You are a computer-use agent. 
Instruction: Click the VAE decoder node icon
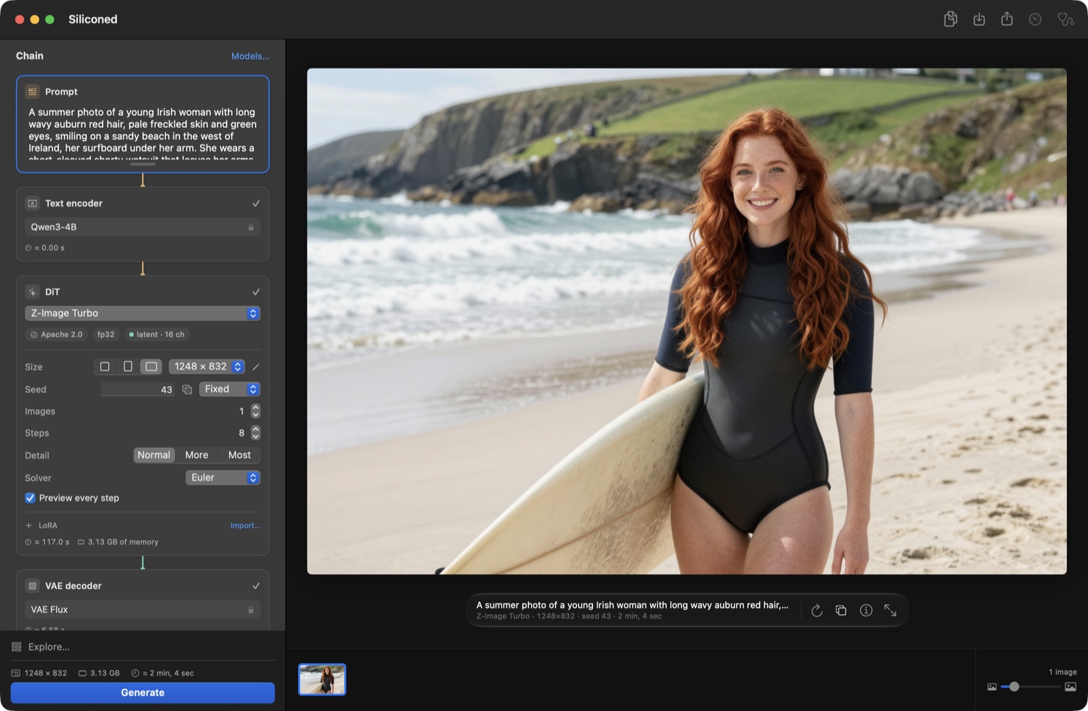[x=32, y=585]
